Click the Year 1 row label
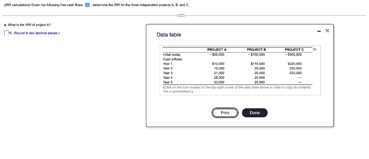369x159 pixels. point(168,64)
